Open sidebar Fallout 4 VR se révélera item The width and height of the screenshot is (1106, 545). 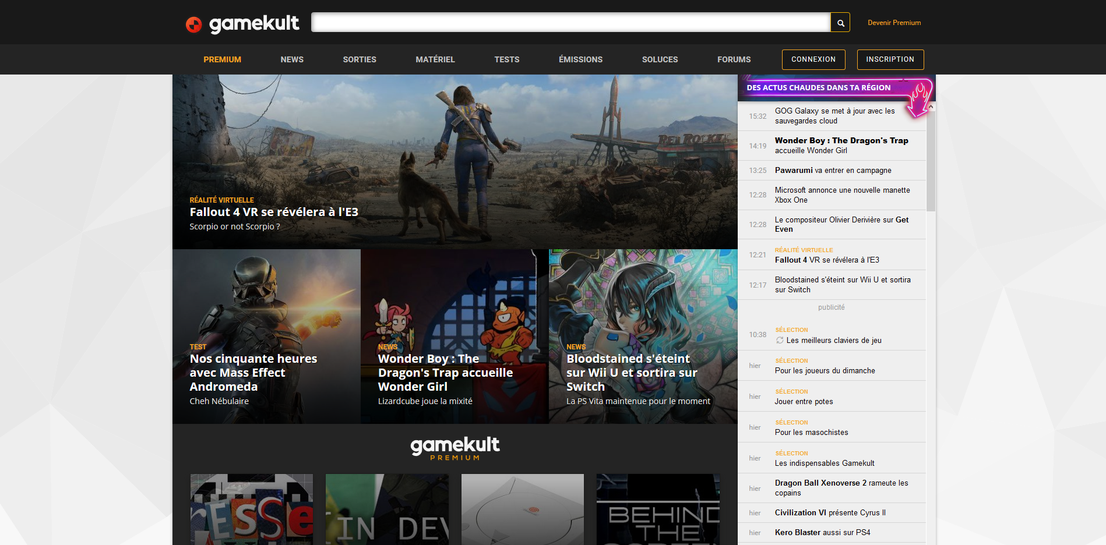pos(827,260)
